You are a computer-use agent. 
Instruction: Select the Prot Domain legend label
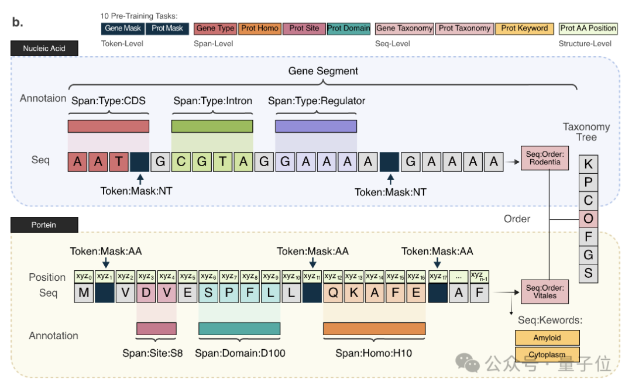349,28
